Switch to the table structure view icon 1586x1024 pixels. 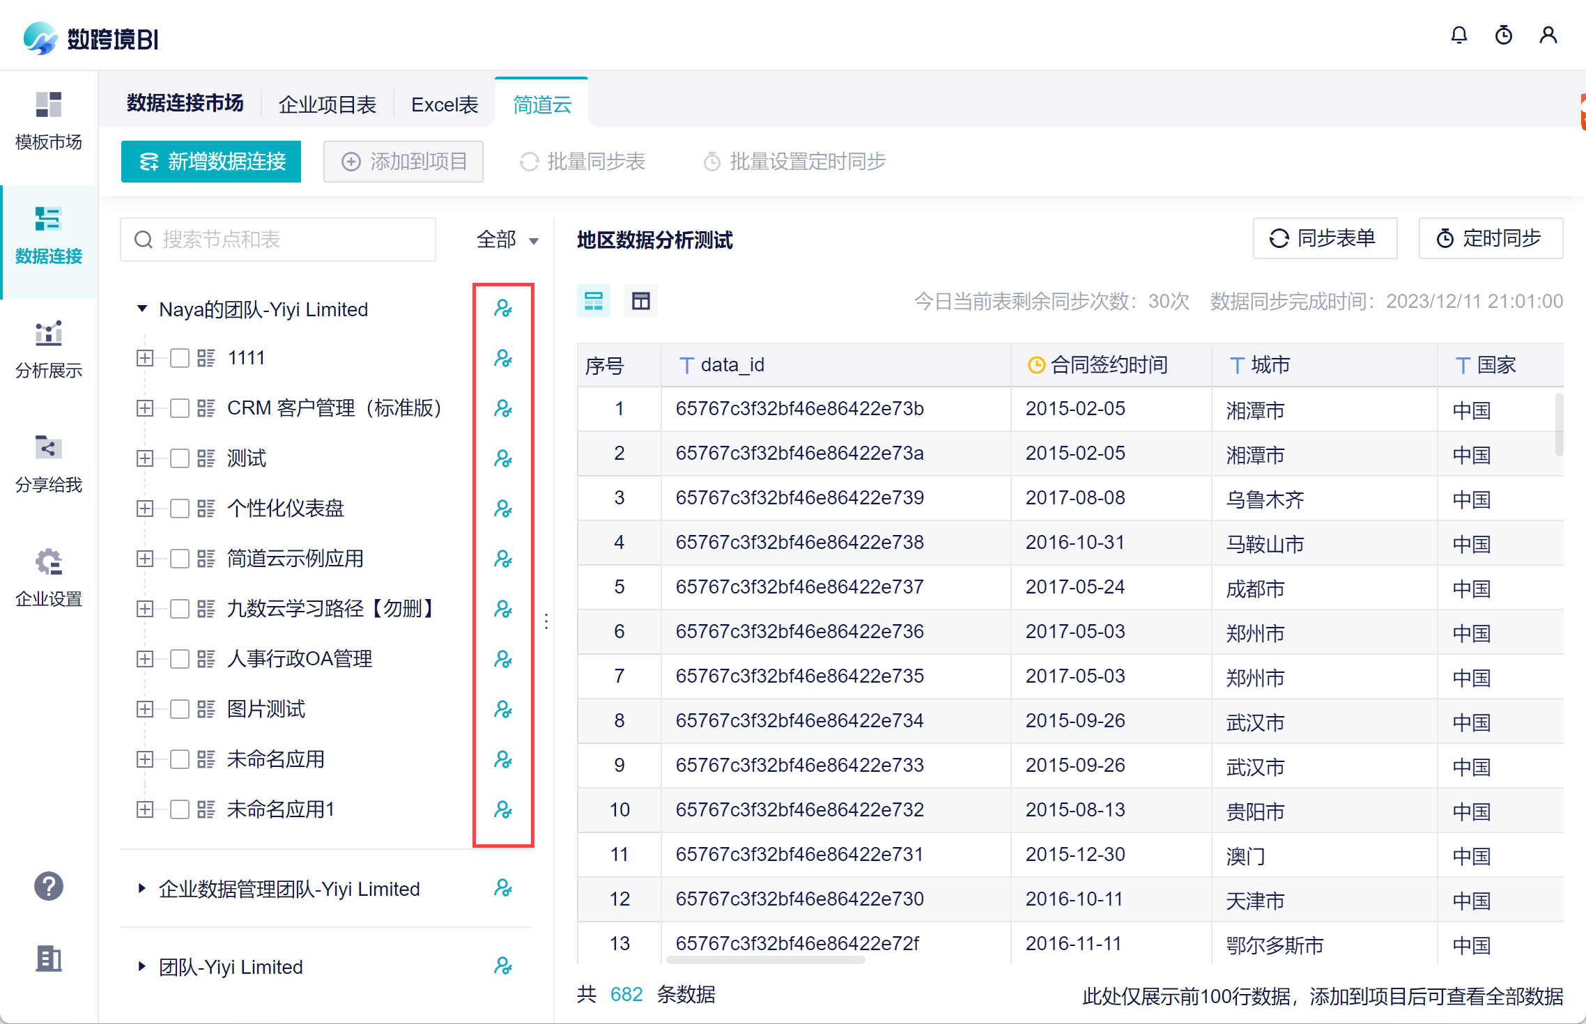click(x=640, y=301)
